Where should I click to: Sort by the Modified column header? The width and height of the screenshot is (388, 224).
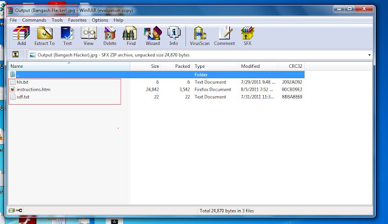click(x=258, y=66)
